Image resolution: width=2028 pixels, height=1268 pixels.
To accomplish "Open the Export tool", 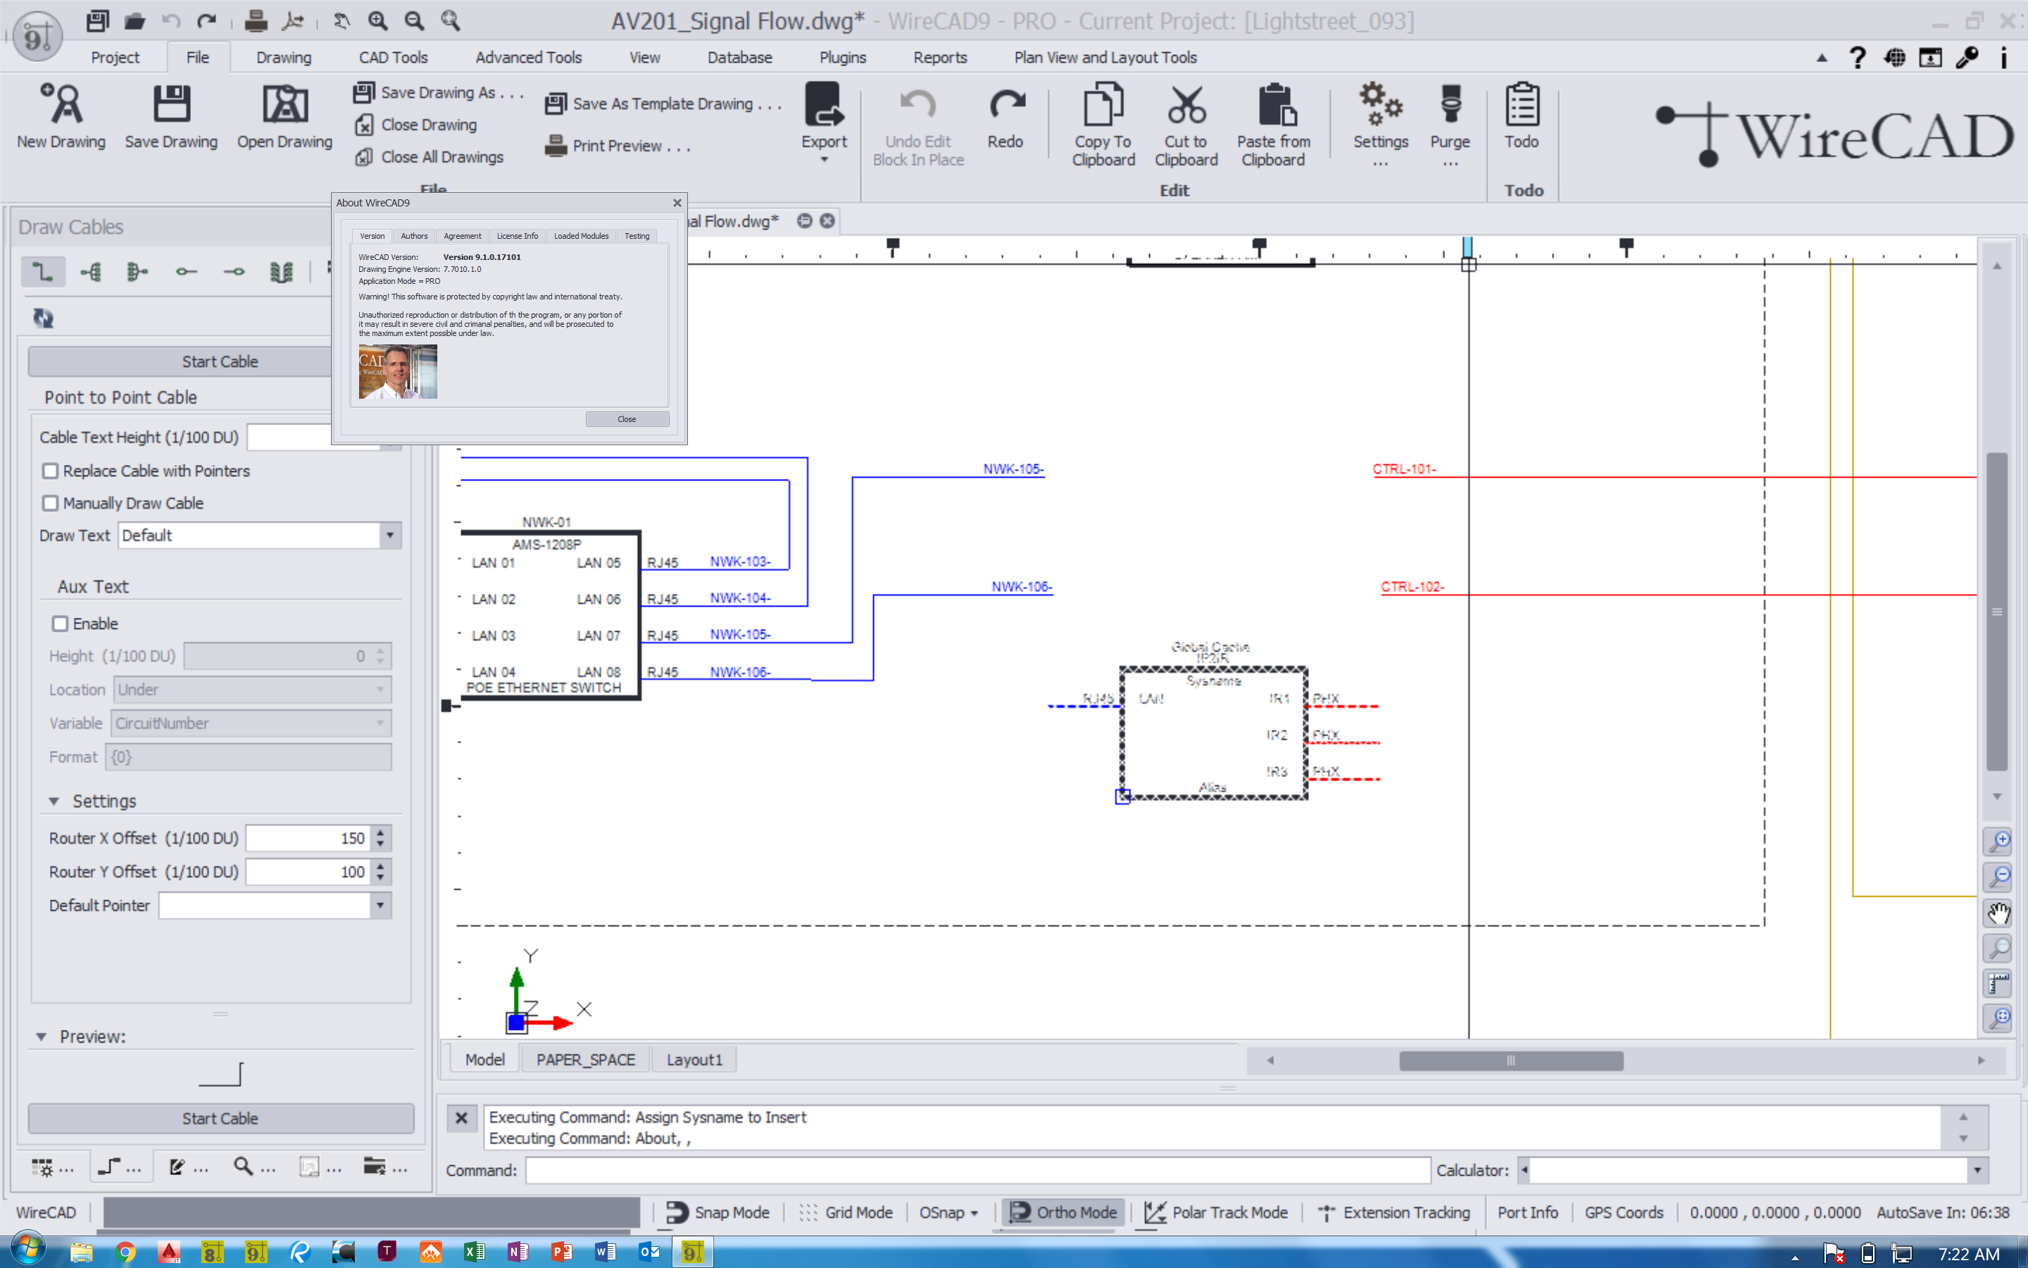I will pyautogui.click(x=824, y=123).
